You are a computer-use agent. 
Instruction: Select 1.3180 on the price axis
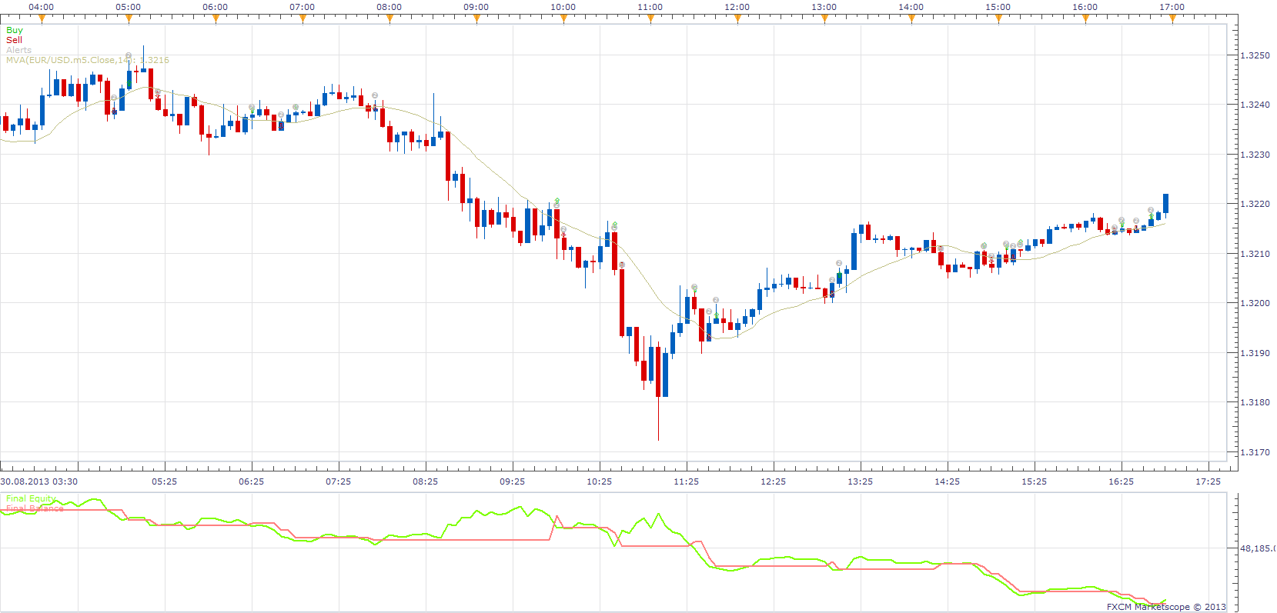[1255, 402]
